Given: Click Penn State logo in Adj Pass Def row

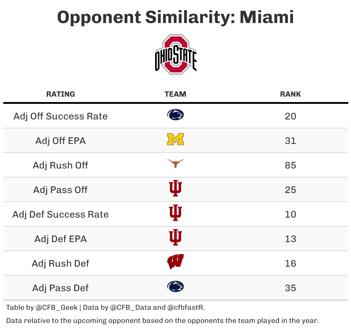Looking at the screenshot, I should coord(175,286).
